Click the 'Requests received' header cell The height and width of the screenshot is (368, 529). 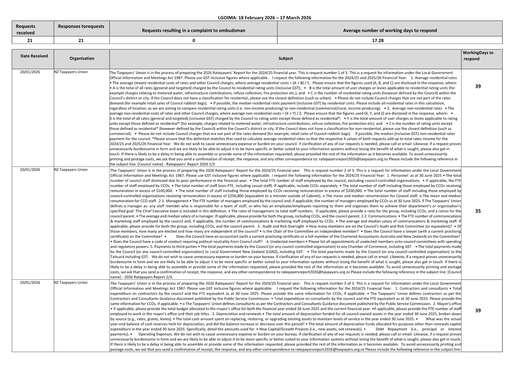33,29
